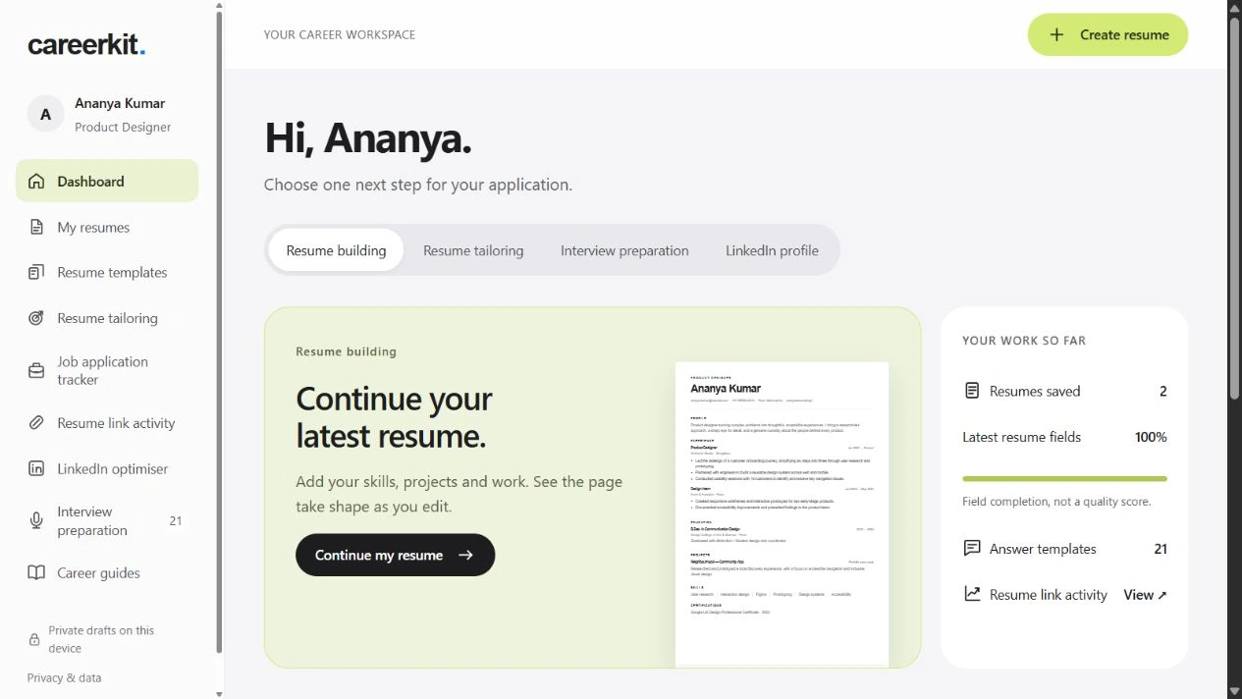Image resolution: width=1242 pixels, height=699 pixels.
Task: Click the Resume templates icon
Action: 36,272
